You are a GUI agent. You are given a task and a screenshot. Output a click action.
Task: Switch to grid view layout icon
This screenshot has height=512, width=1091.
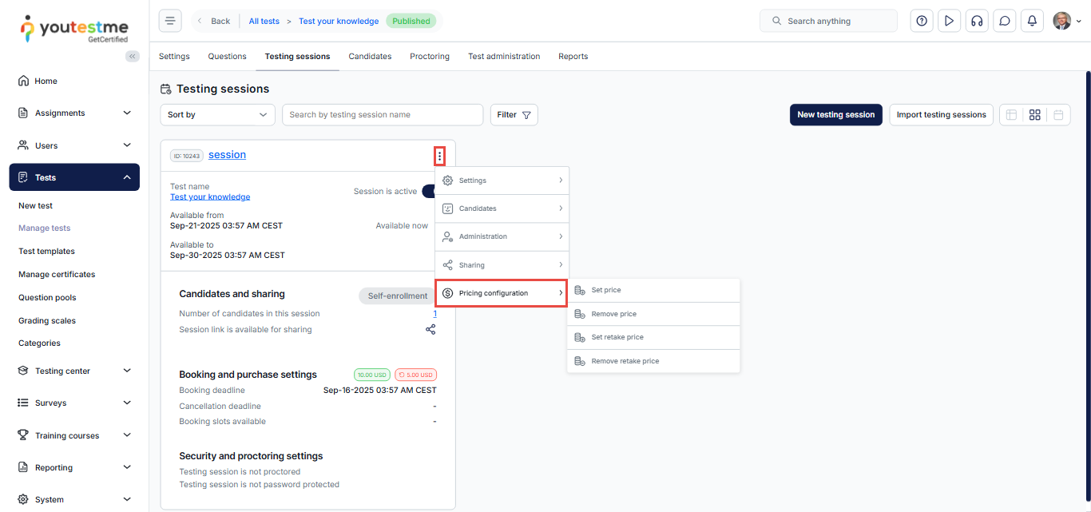click(x=1034, y=115)
